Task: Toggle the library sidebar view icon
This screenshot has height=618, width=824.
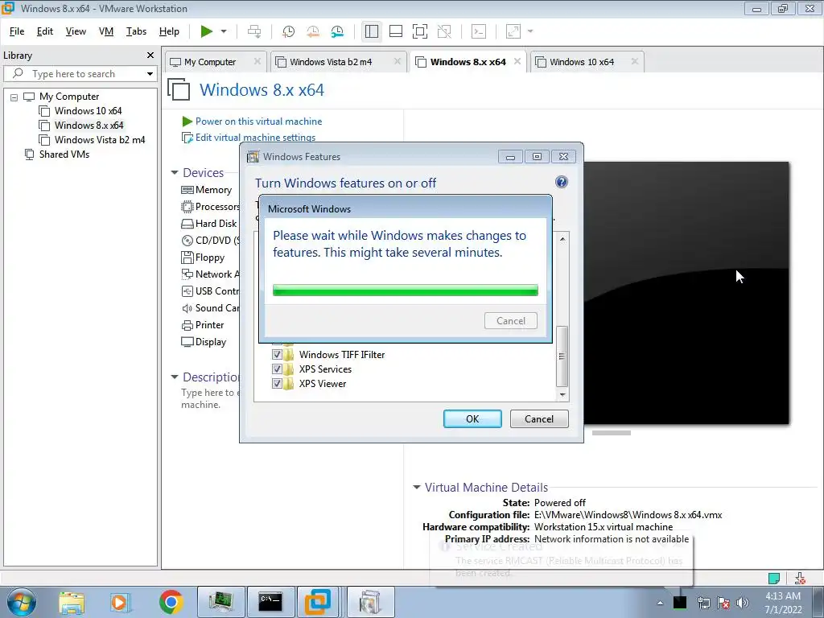Action: pyautogui.click(x=372, y=31)
